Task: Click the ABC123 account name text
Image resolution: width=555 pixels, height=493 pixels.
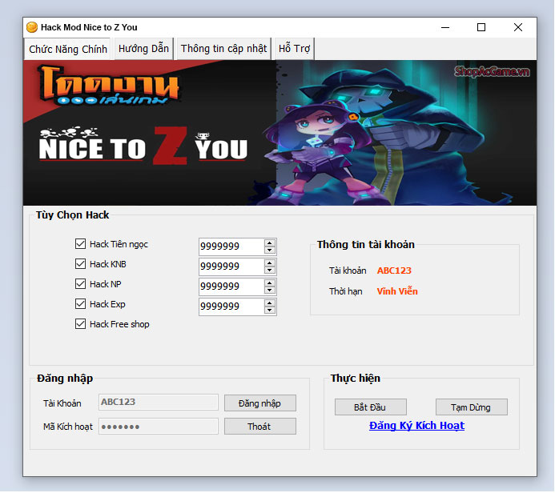Action: click(394, 271)
